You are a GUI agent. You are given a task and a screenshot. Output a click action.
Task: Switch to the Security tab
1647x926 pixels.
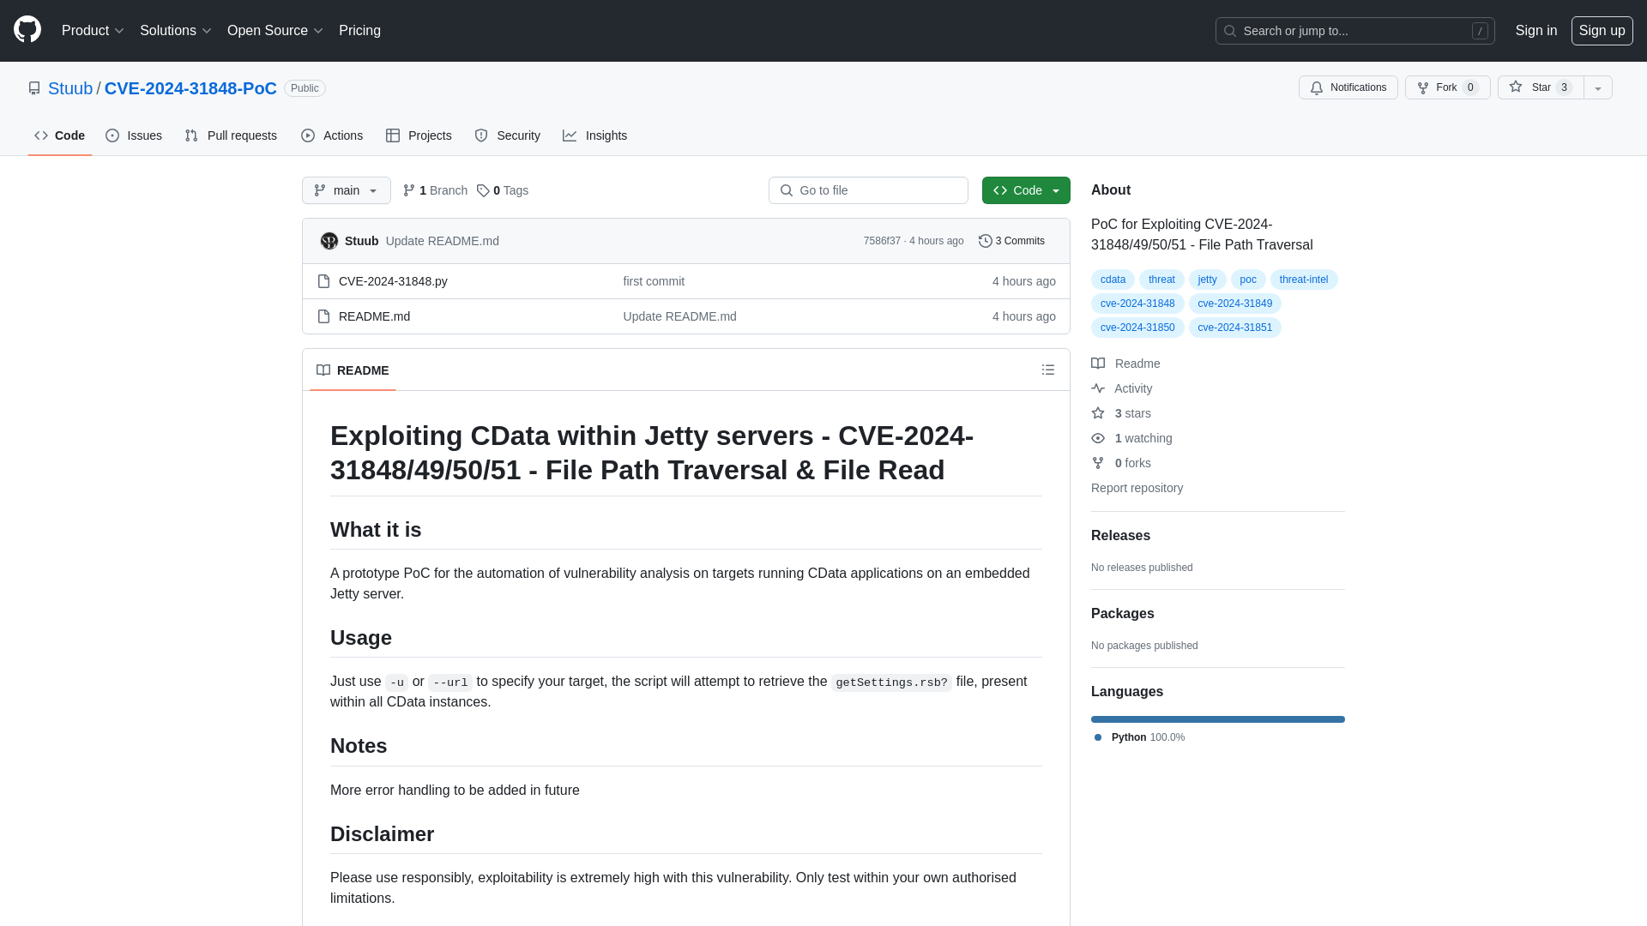507,135
